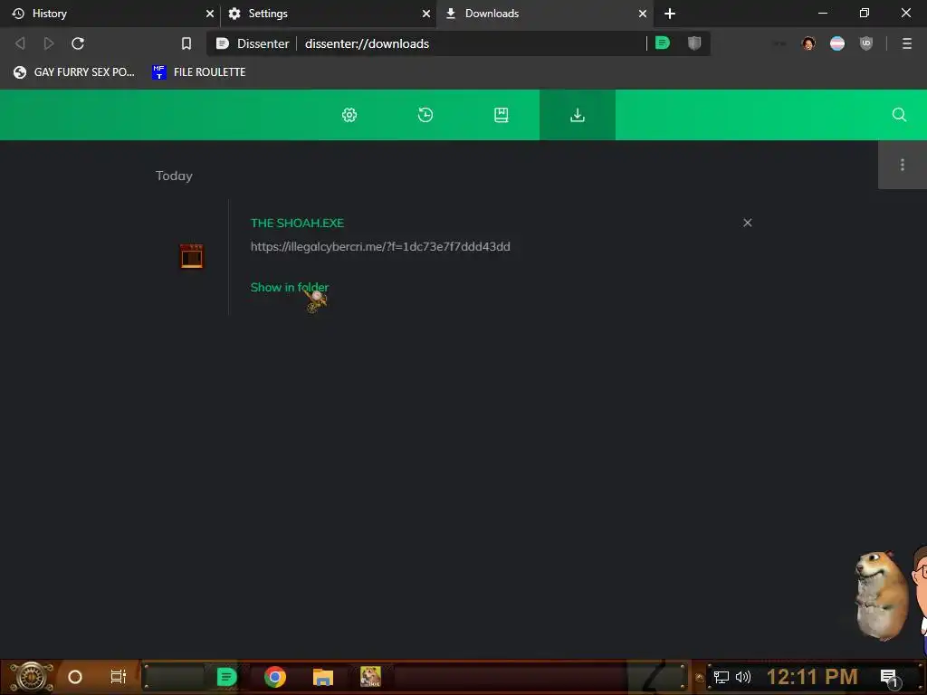Search downloads with the magnifier icon
Screen dimensions: 927x695
(899, 115)
